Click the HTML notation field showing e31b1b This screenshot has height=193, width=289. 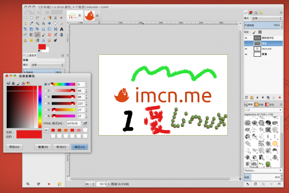(74, 123)
